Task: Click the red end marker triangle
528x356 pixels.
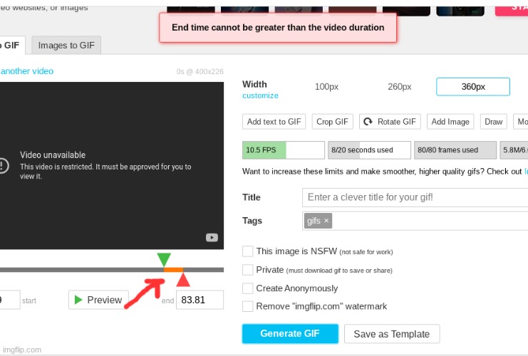Action: pyautogui.click(x=183, y=278)
